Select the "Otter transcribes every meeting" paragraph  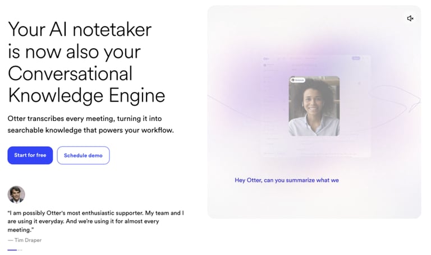point(91,124)
